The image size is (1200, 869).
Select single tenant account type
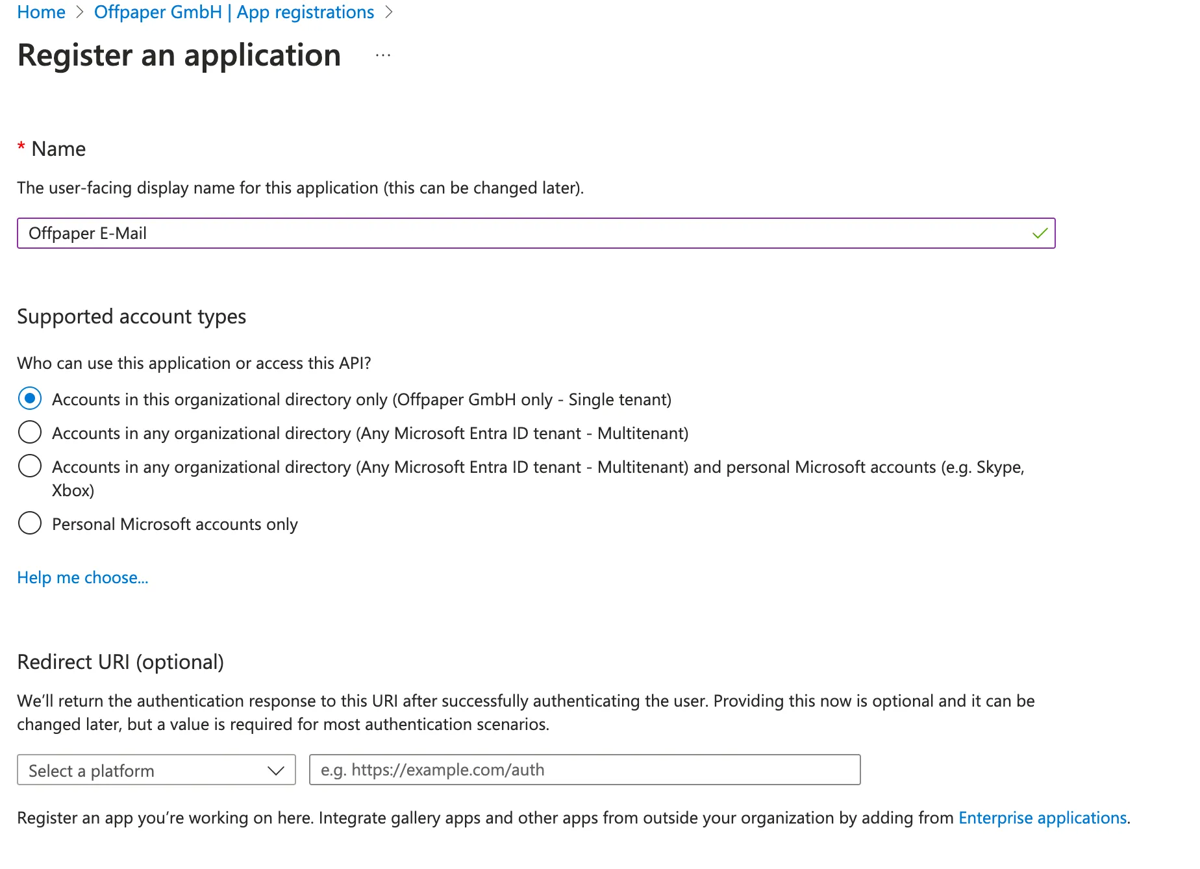(x=30, y=399)
